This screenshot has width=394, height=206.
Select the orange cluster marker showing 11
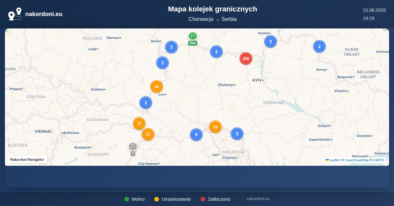139,124
